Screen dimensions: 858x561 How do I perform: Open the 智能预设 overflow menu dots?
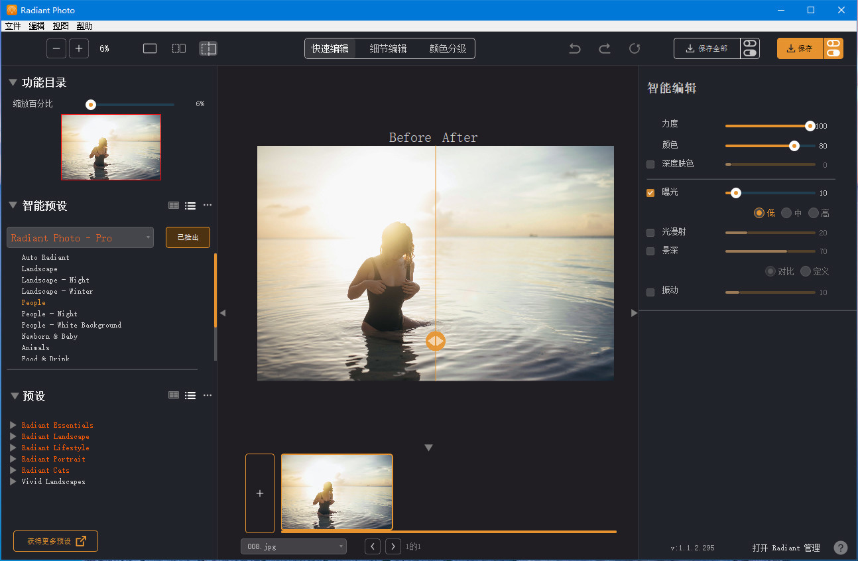[x=207, y=206]
